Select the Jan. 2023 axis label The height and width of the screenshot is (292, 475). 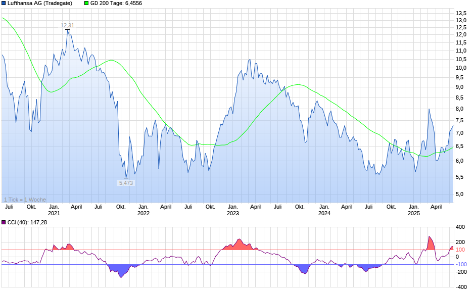[x=233, y=207]
